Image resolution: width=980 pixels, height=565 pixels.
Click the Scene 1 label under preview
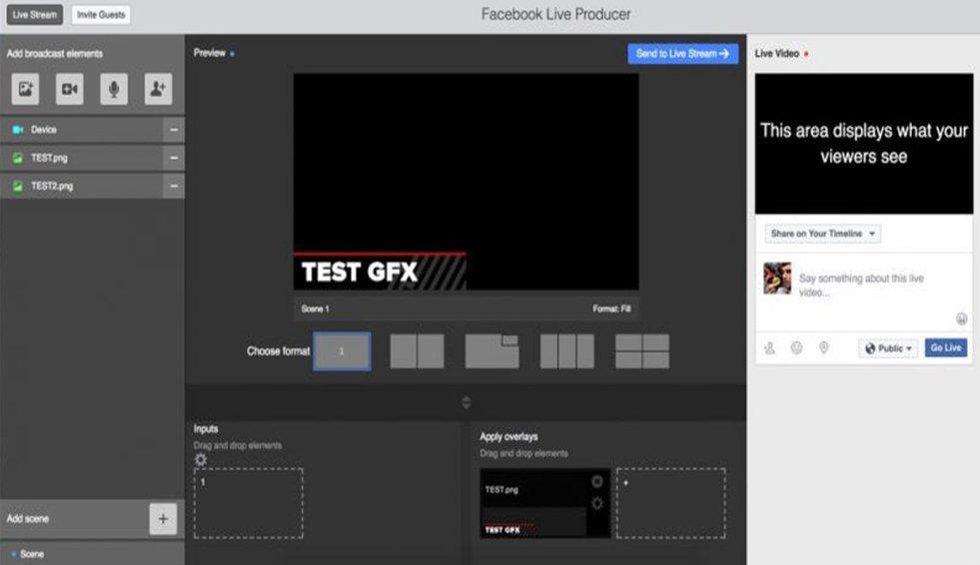[x=316, y=309]
